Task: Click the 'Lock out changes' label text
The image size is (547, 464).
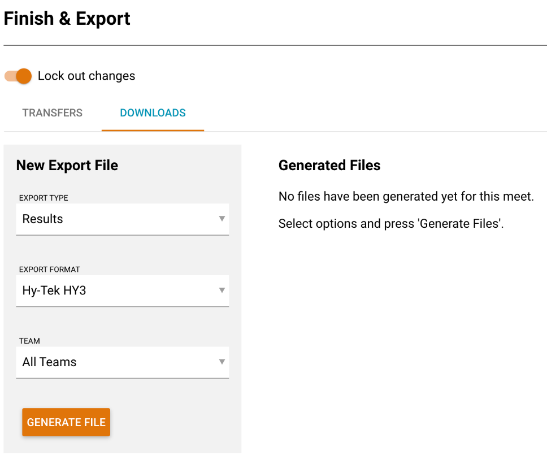Action: tap(86, 76)
